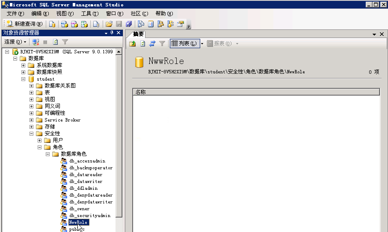Screen dimensions: 388x232
Task: Open the main toolbar options arrow
Action: click(x=189, y=26)
